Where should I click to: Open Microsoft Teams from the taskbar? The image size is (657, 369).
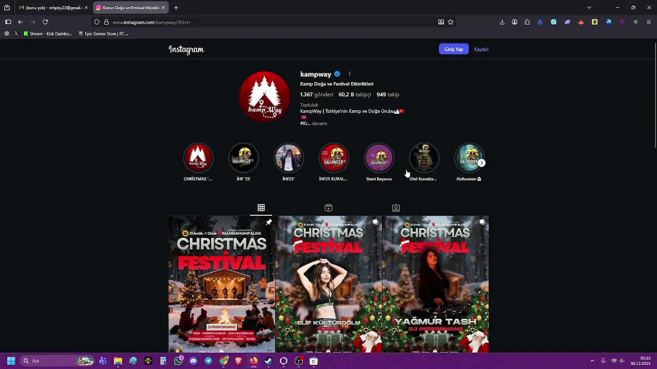pos(103,361)
